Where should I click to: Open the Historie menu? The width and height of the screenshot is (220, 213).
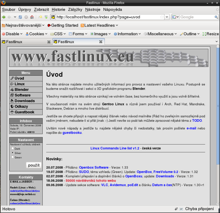[58, 9]
